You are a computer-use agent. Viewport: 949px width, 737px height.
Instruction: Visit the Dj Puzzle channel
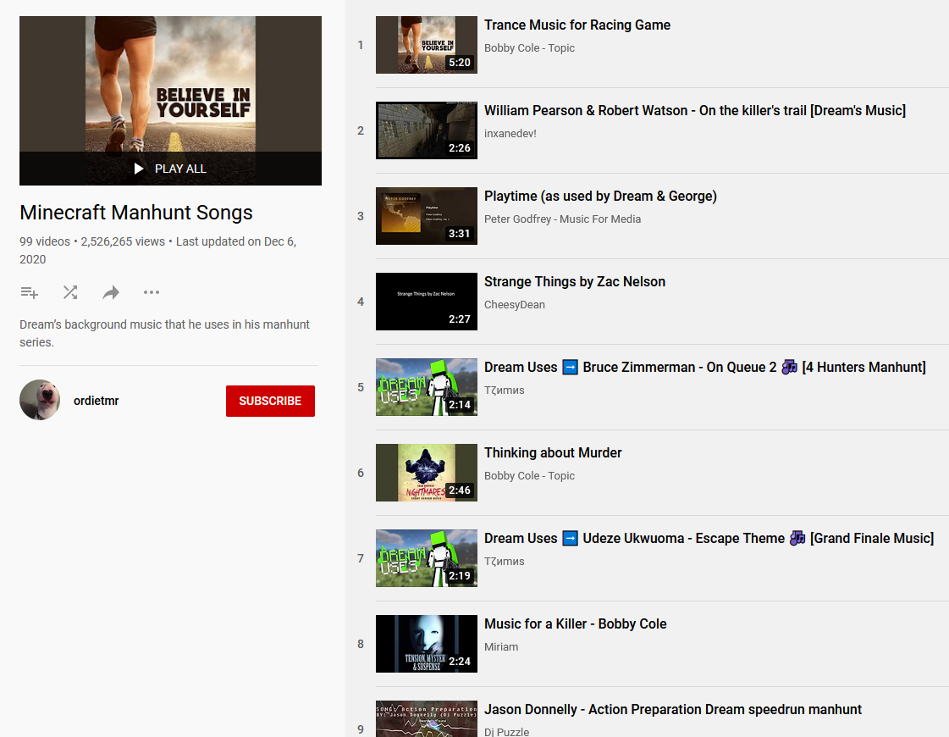click(x=506, y=731)
